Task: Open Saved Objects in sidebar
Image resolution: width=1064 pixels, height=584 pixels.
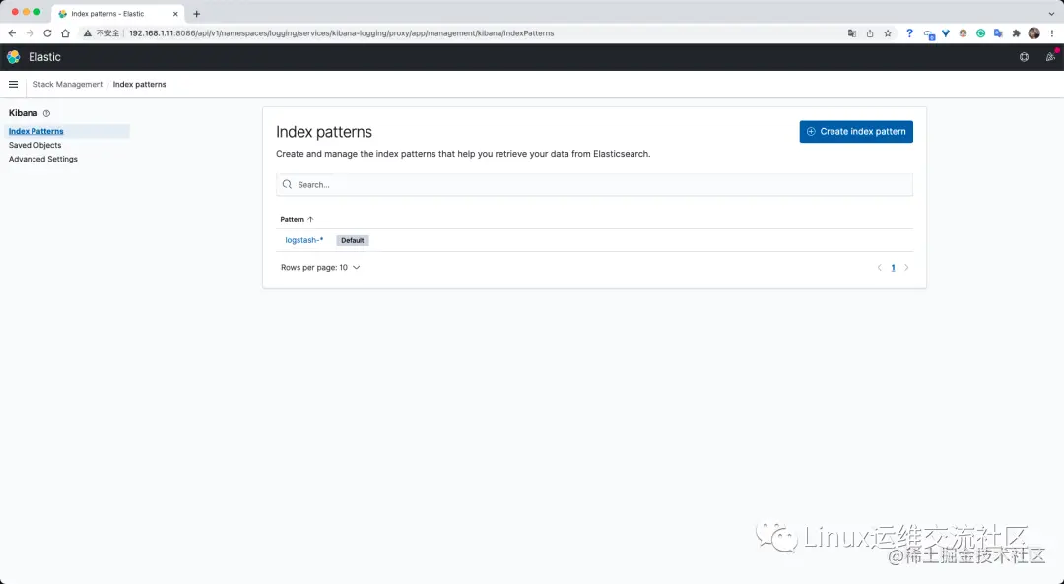Action: [x=34, y=145]
